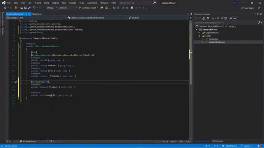Screen dimensions: 264x148
Task: Click search icon in Solution Explorer search
Action: tap(259, 23)
